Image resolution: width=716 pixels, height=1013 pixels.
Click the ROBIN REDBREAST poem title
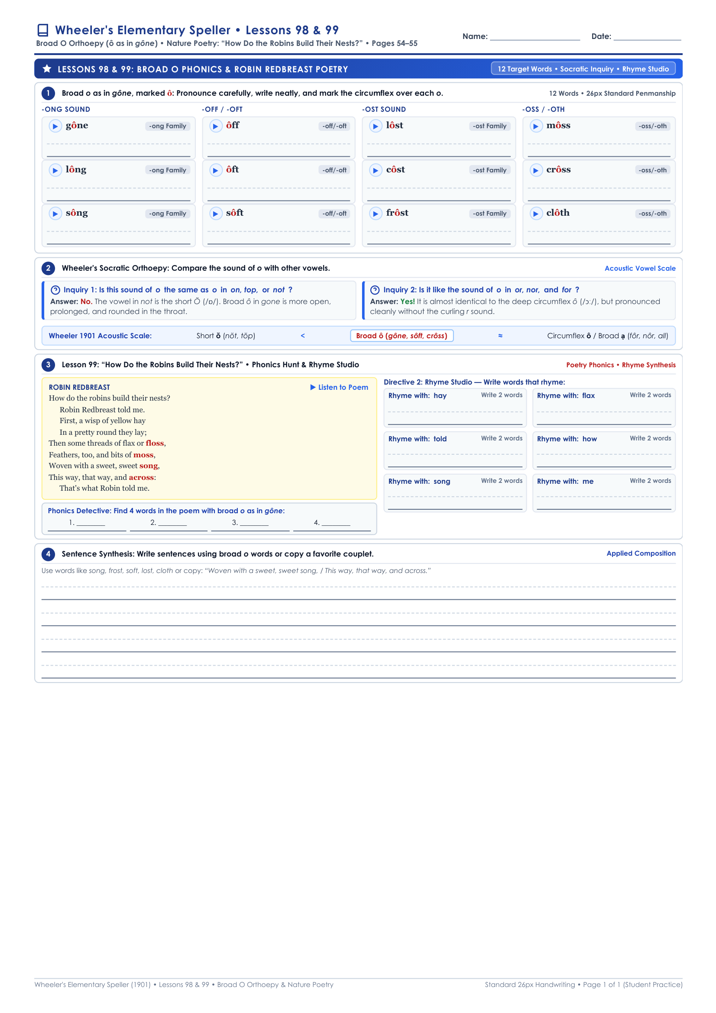coord(79,387)
